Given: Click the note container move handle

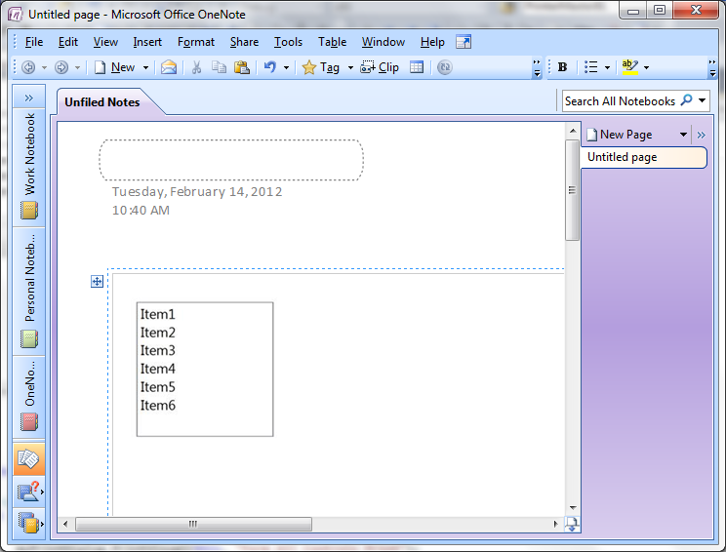Looking at the screenshot, I should pyautogui.click(x=97, y=281).
